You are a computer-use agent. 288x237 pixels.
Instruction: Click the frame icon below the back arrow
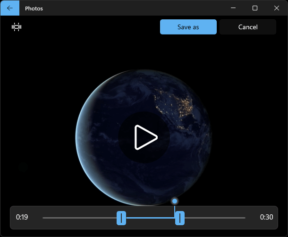click(x=17, y=27)
